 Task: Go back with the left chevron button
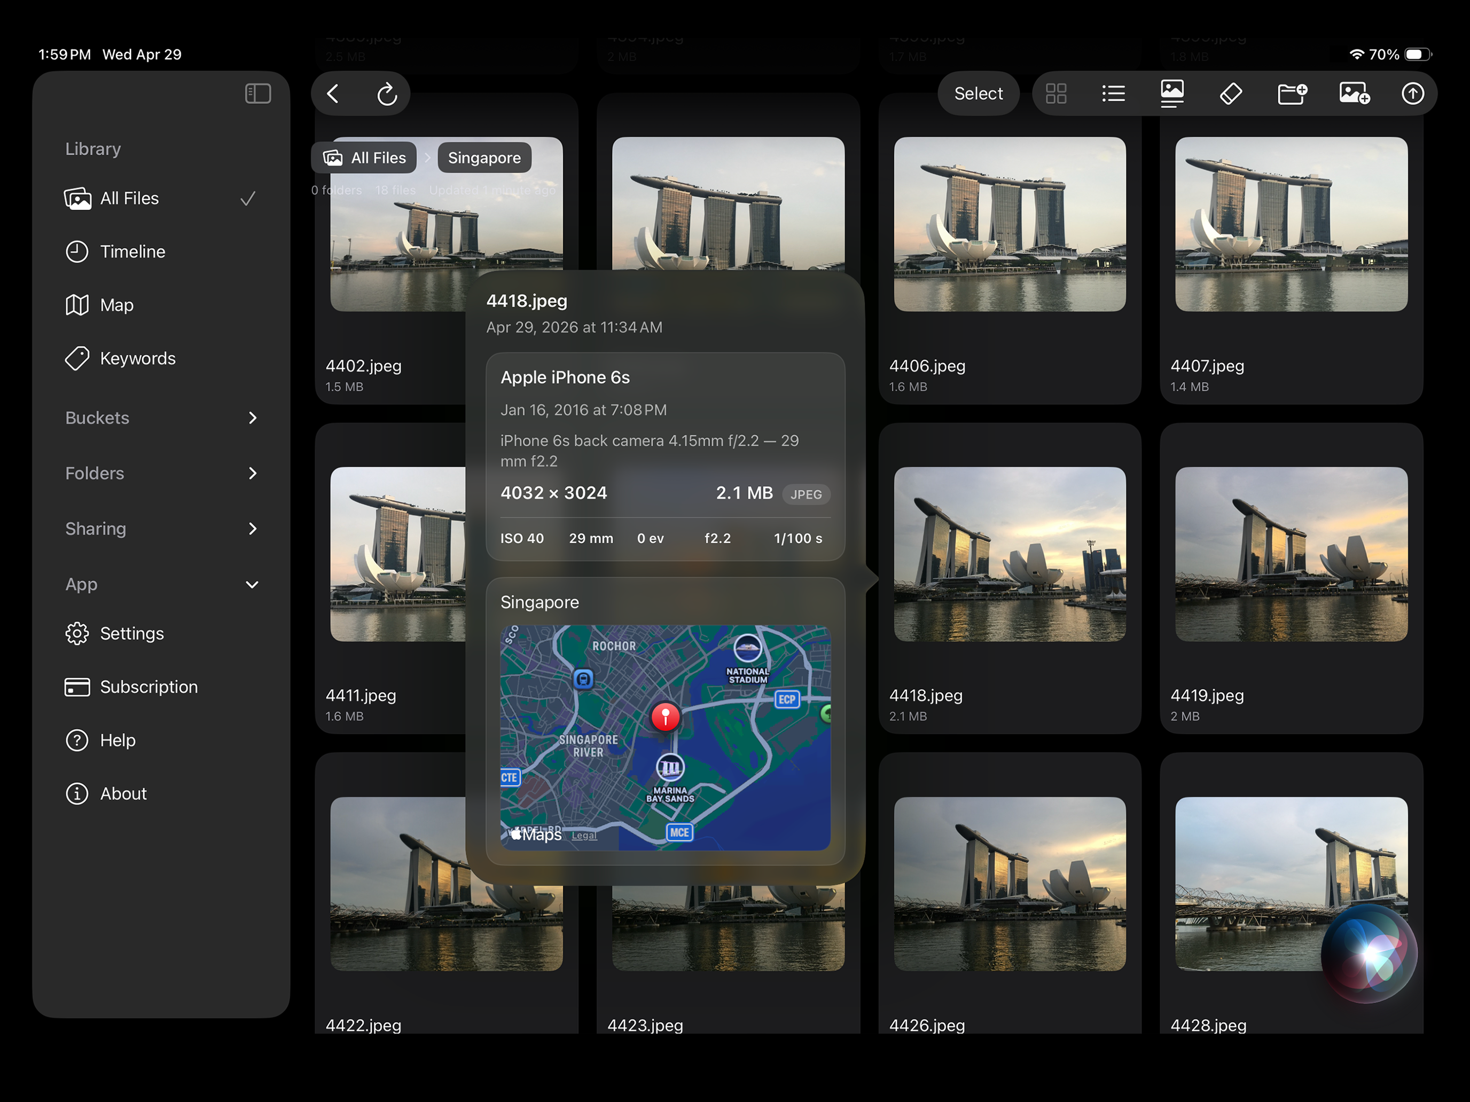pos(334,93)
